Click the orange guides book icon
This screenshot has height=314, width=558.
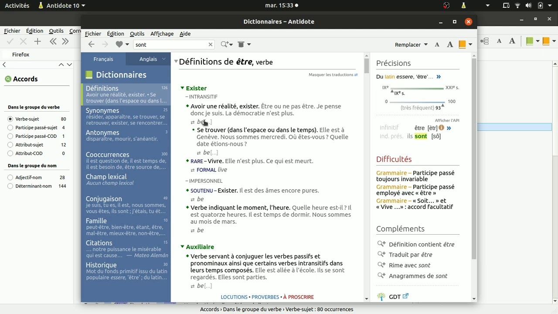(x=463, y=44)
